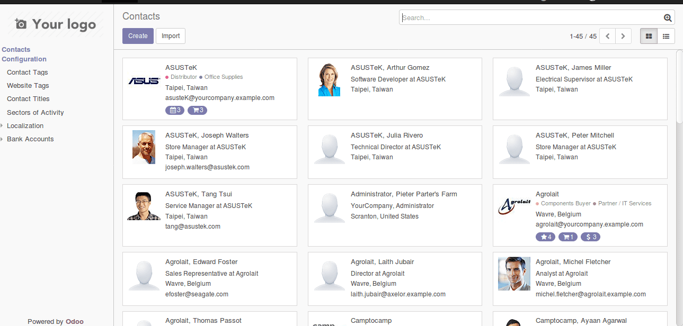
Task: Click the vertical scrollbar
Action: (679, 87)
